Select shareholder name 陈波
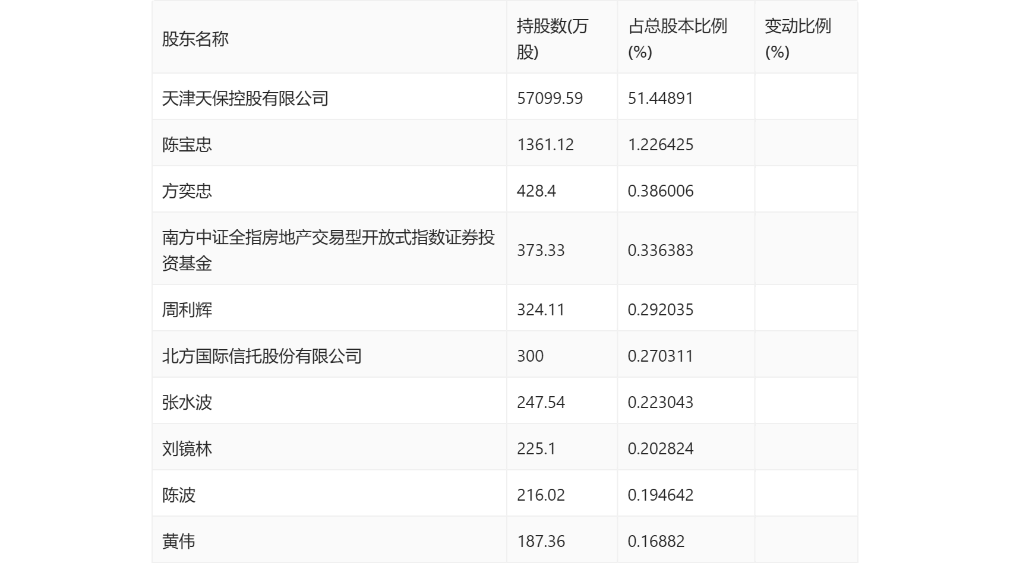 point(179,495)
